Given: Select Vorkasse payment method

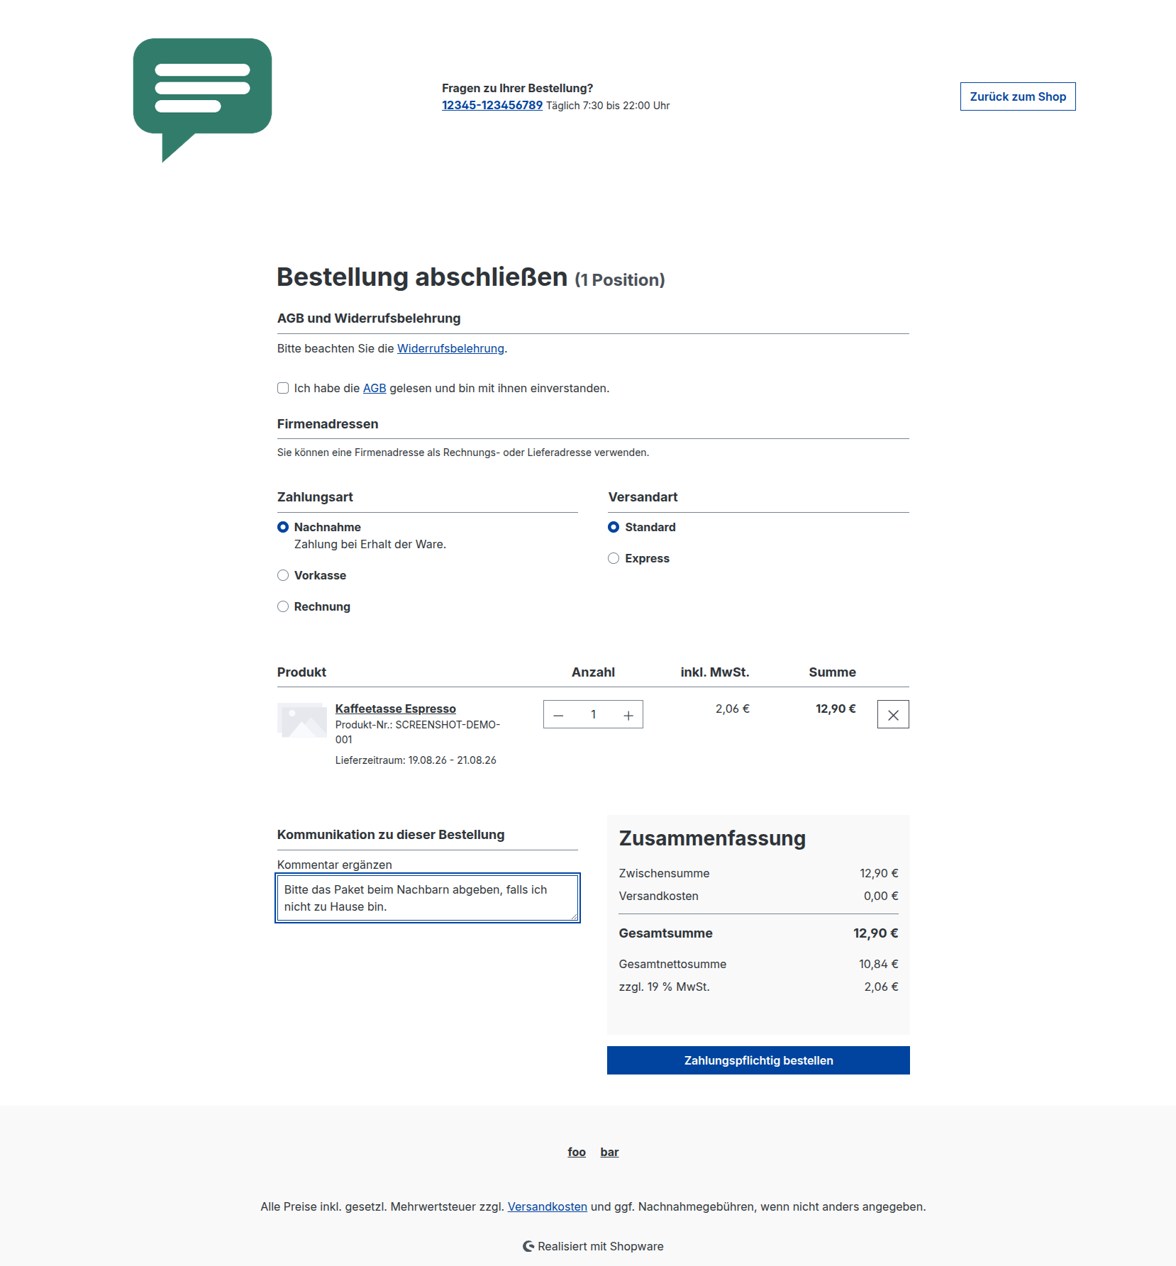Looking at the screenshot, I should click(x=283, y=575).
